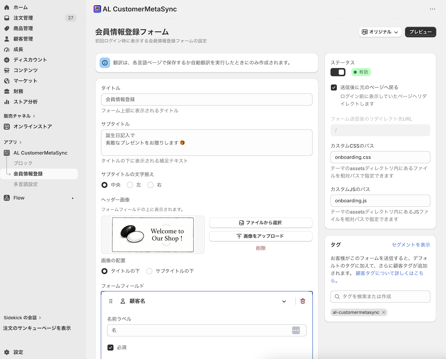Screen dimensions: 446x359
Task: Click the pin dot next to Flow
Action: click(x=73, y=198)
